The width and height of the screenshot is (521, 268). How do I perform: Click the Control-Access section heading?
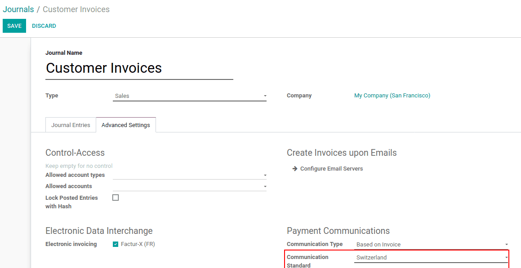point(75,153)
